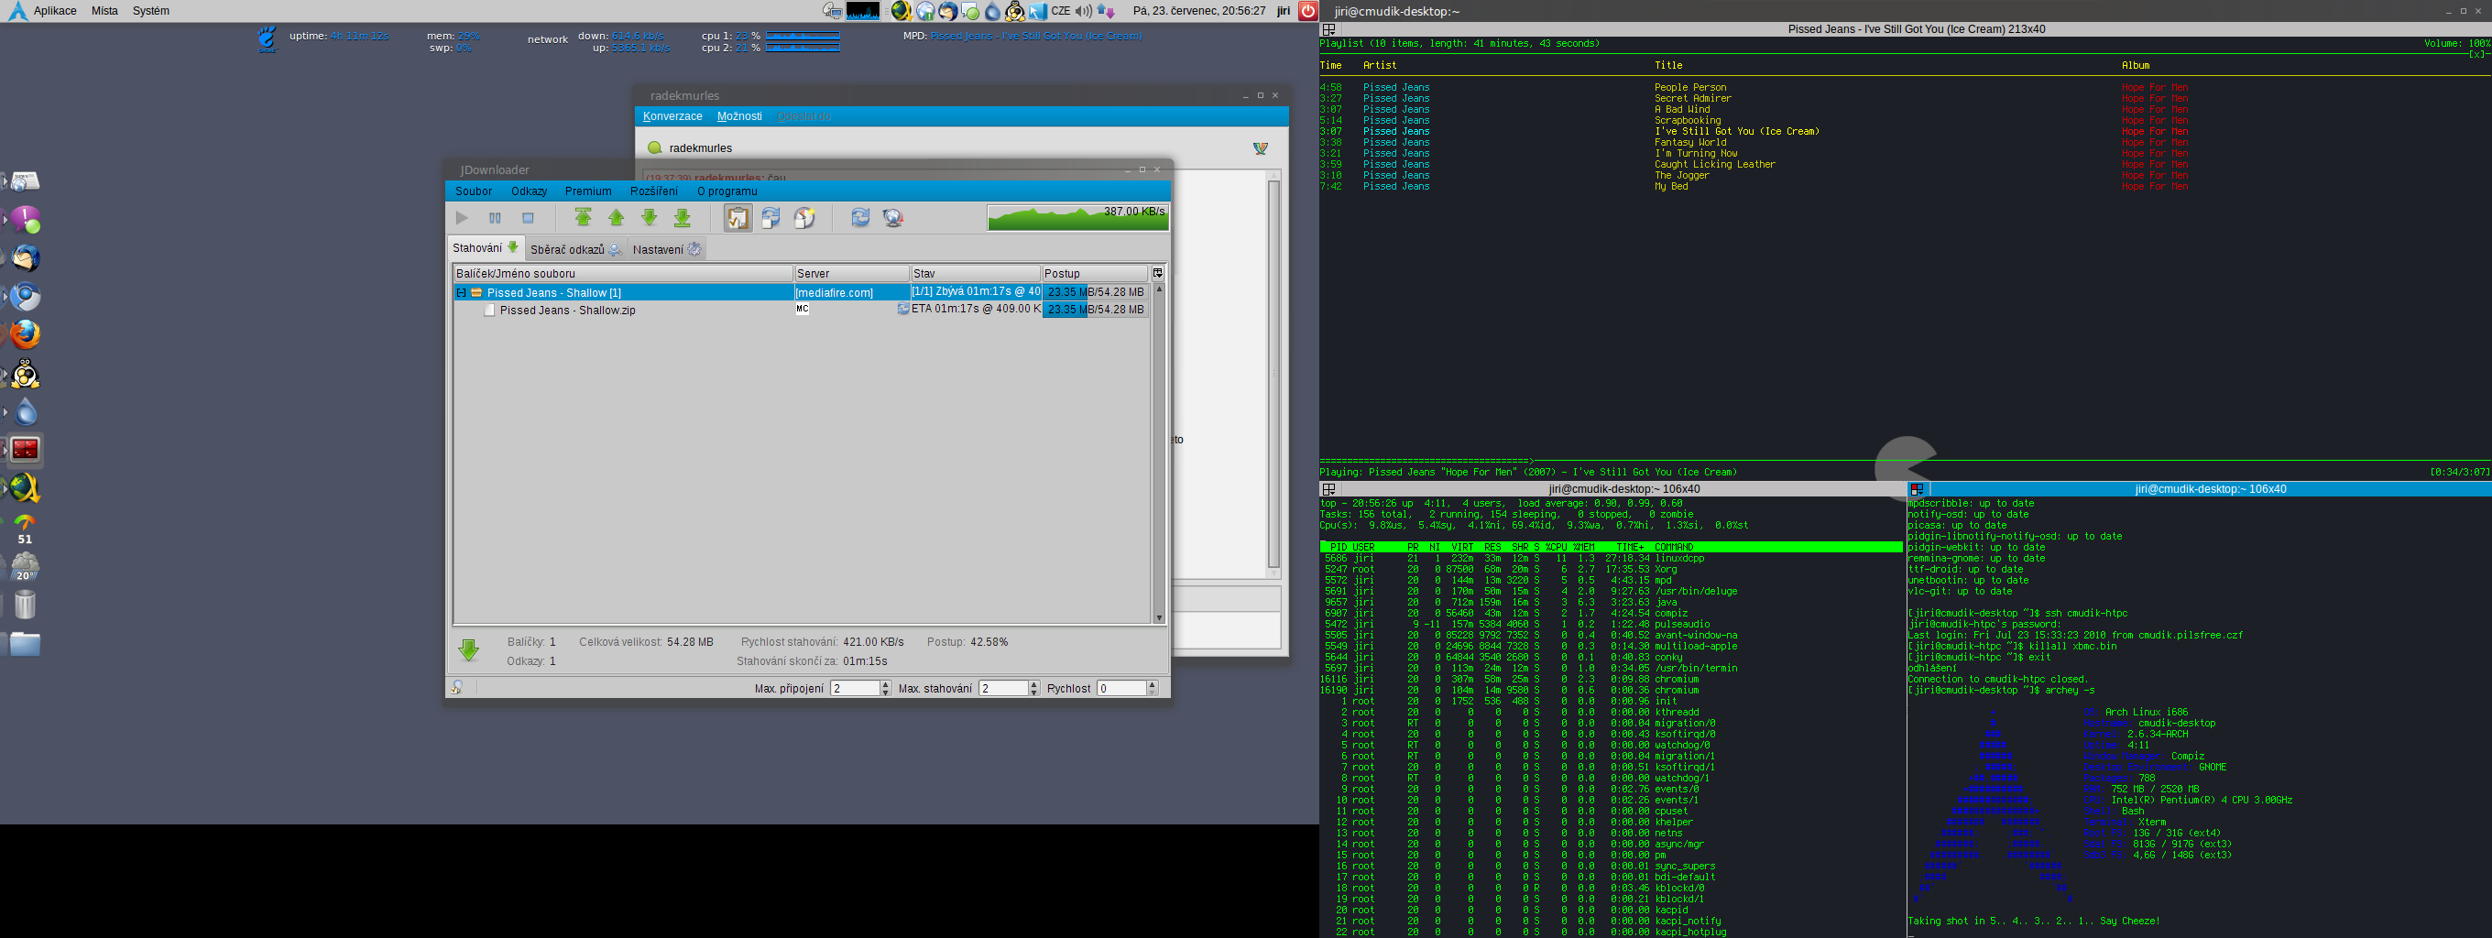
Task: Move the package up one position
Action: [x=617, y=219]
